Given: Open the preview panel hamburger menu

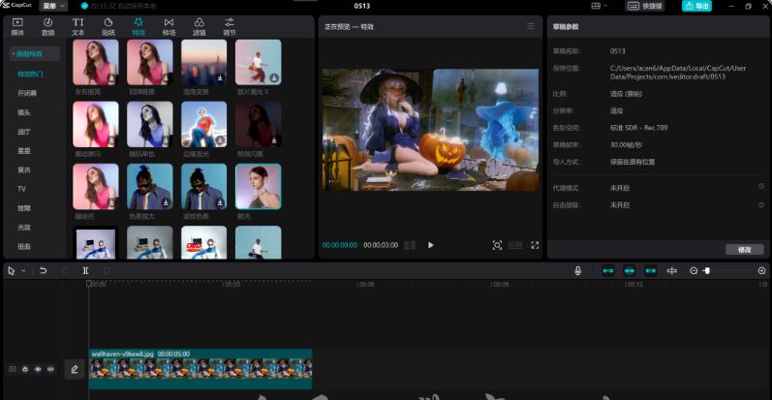Looking at the screenshot, I should click(x=531, y=26).
